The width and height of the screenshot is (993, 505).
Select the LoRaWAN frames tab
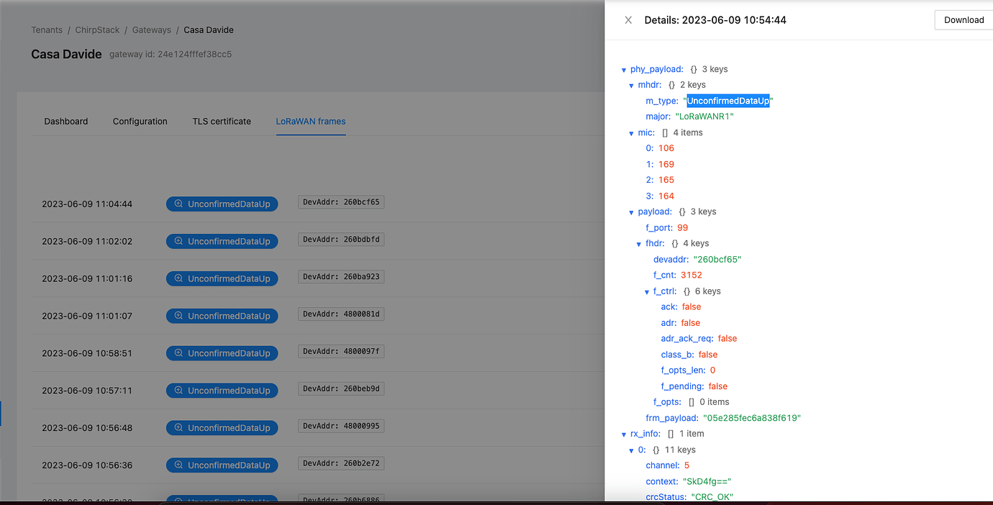click(x=311, y=122)
